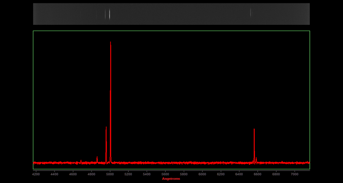Click the 6600 wavelength tick label
This screenshot has width=343, height=183.
258,174
